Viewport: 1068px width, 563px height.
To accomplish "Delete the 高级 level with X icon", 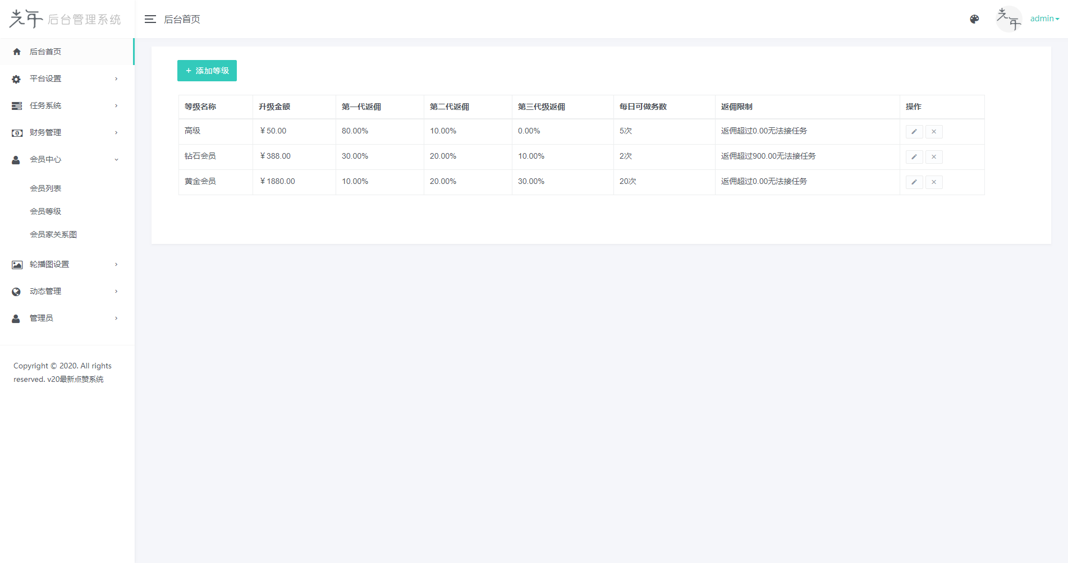I will pyautogui.click(x=934, y=132).
